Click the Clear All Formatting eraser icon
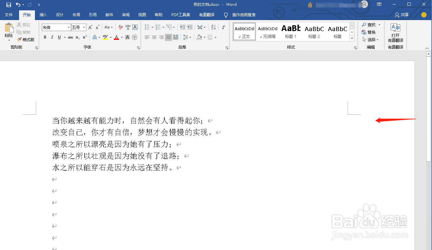This screenshot has width=432, height=250. click(x=121, y=27)
